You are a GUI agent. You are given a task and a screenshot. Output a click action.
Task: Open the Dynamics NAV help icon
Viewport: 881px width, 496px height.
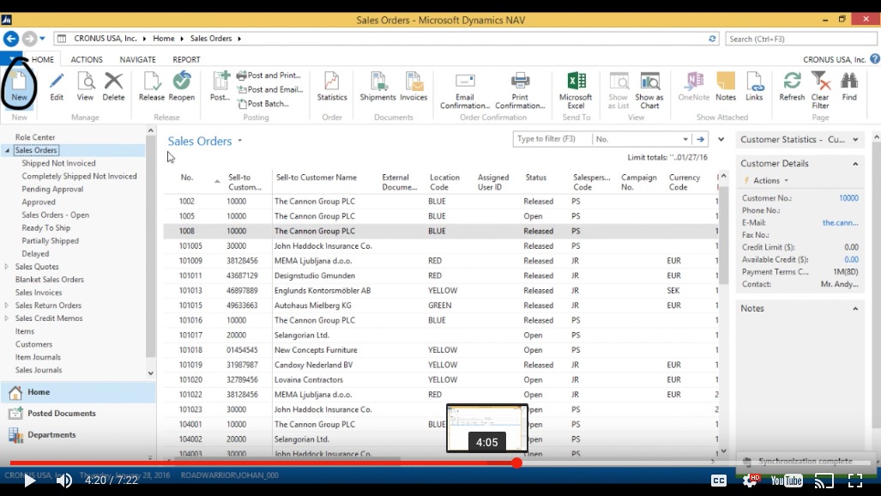tap(875, 59)
